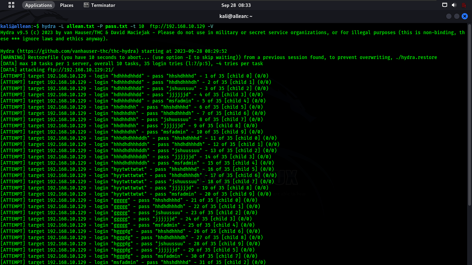Click the thc-hydra GitHub URL
This screenshot has width=472, height=265.
(78, 51)
